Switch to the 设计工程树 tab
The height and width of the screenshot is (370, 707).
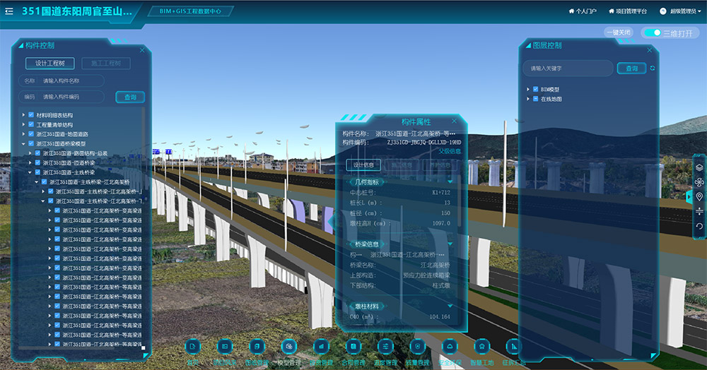50,64
